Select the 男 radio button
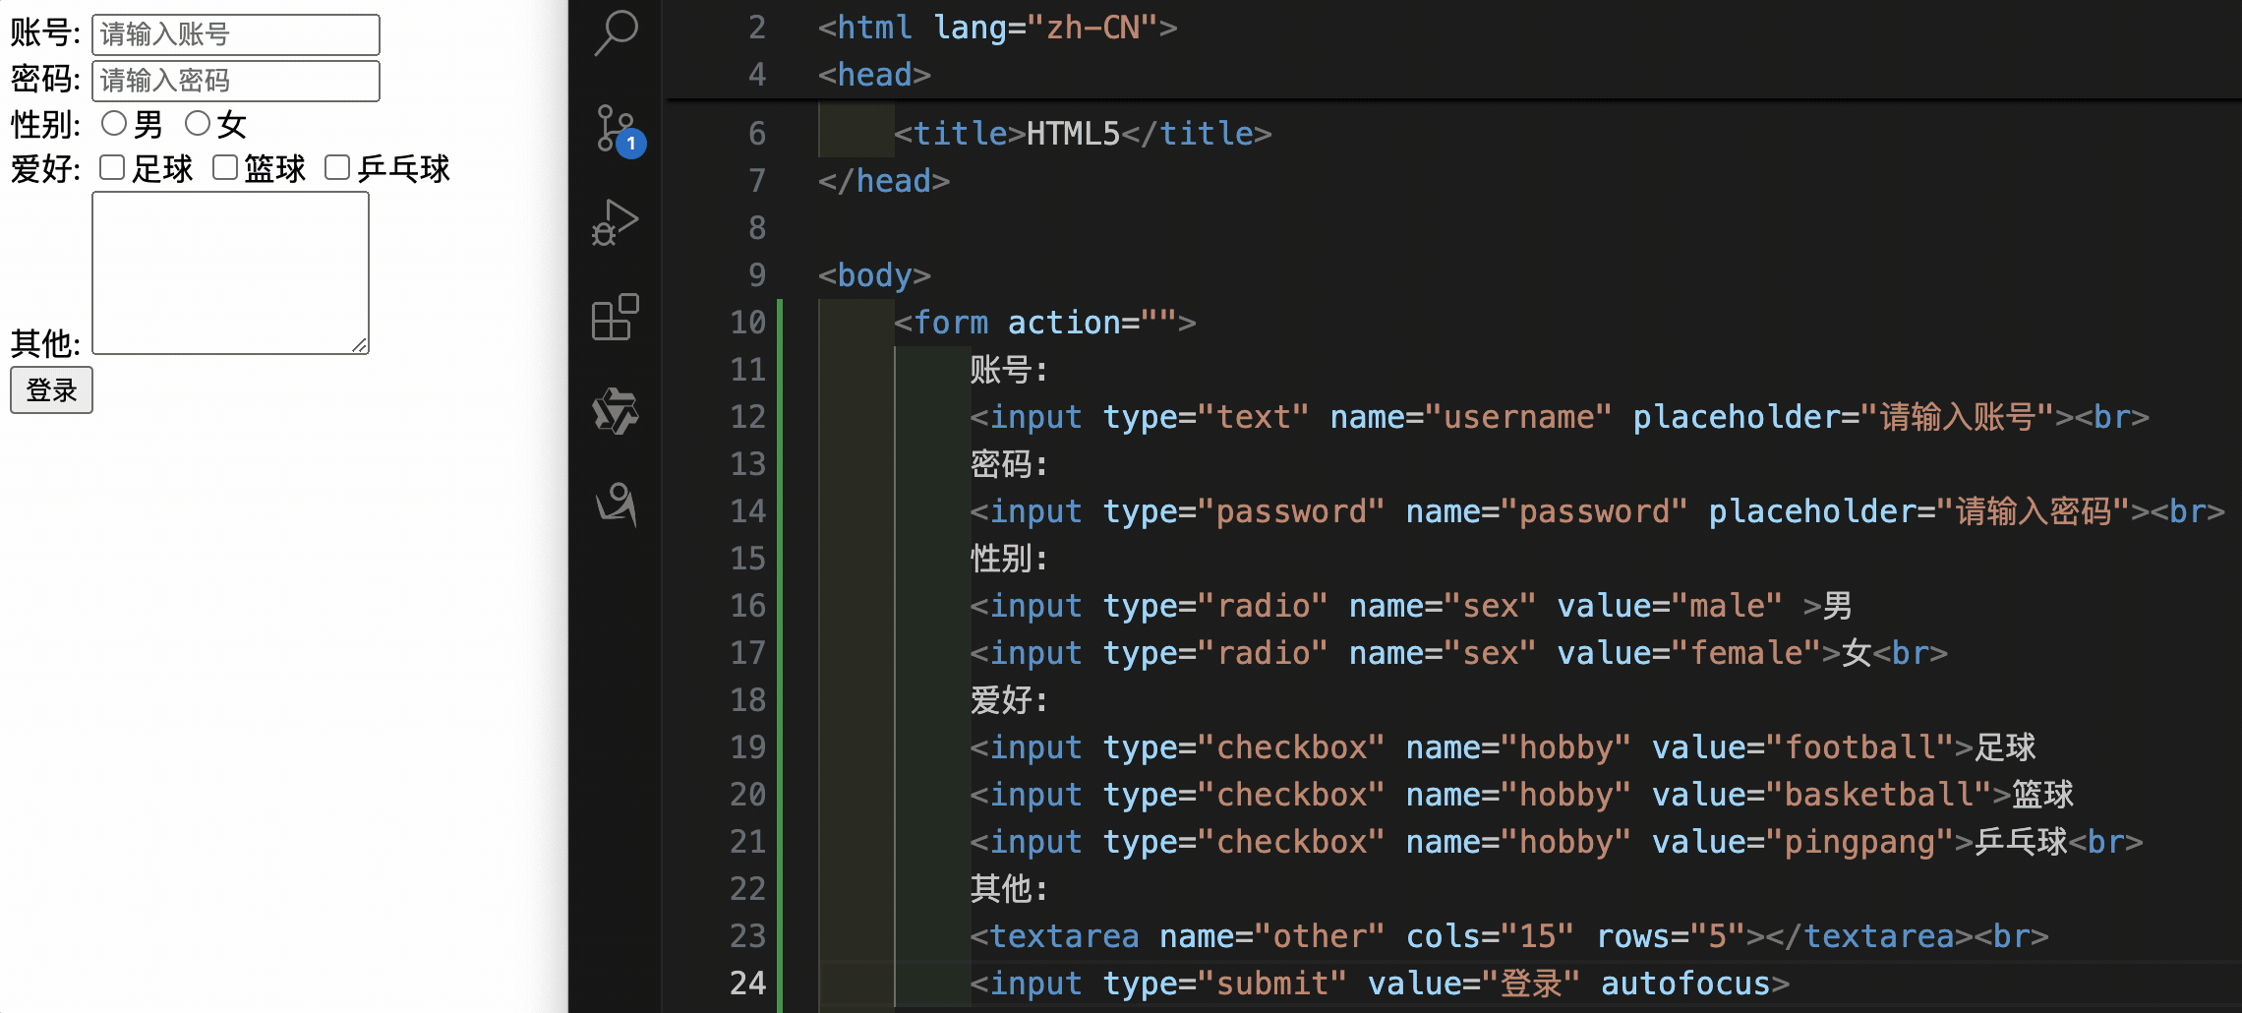 [114, 123]
